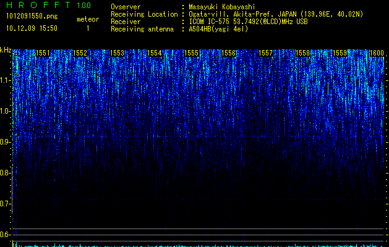Click the 1559 time marker
This screenshot has width=389, height=247.
click(x=340, y=53)
